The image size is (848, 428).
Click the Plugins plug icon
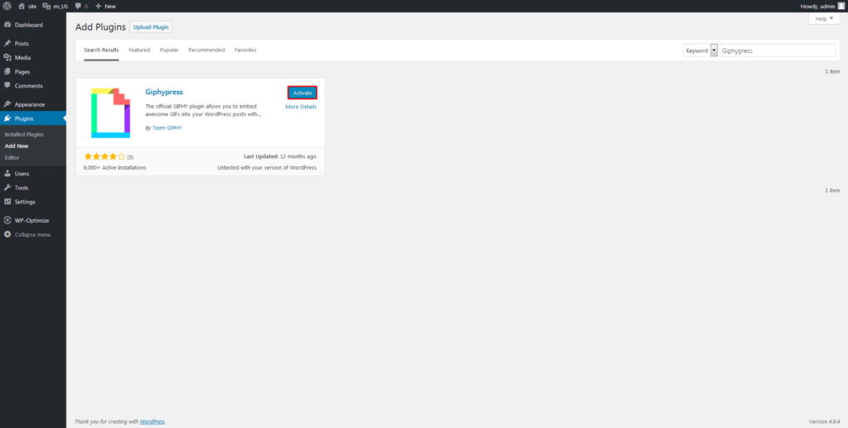click(7, 118)
